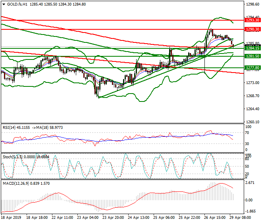Select the MACD(12,26,9) 0.839 1.570 label
The image size is (262, 222).
coord(26,184)
